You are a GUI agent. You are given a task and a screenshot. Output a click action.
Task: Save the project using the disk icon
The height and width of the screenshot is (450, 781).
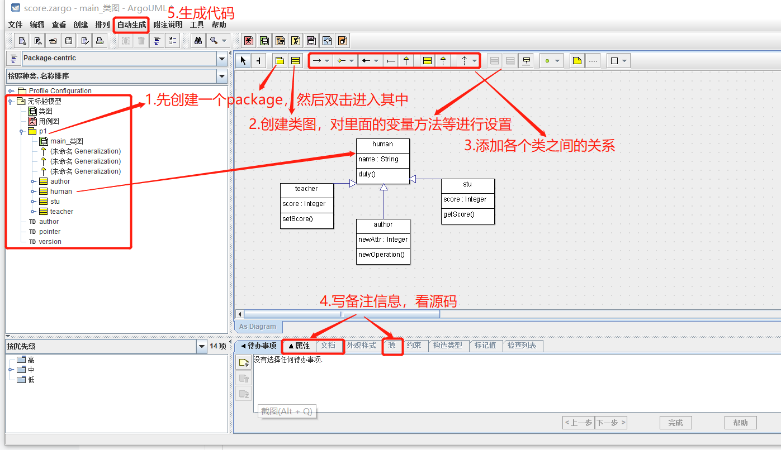point(69,40)
